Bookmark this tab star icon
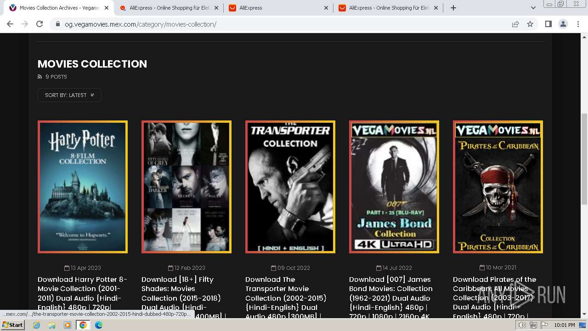 530,24
